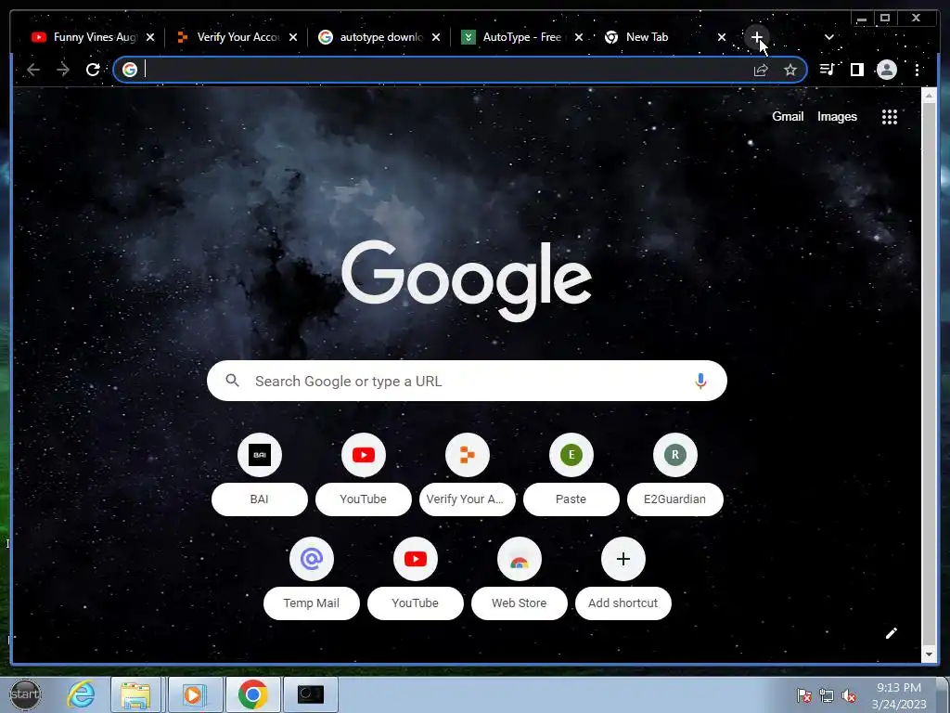Screen dimensions: 950x713
Task: Close the autotype download tab
Action: click(436, 37)
